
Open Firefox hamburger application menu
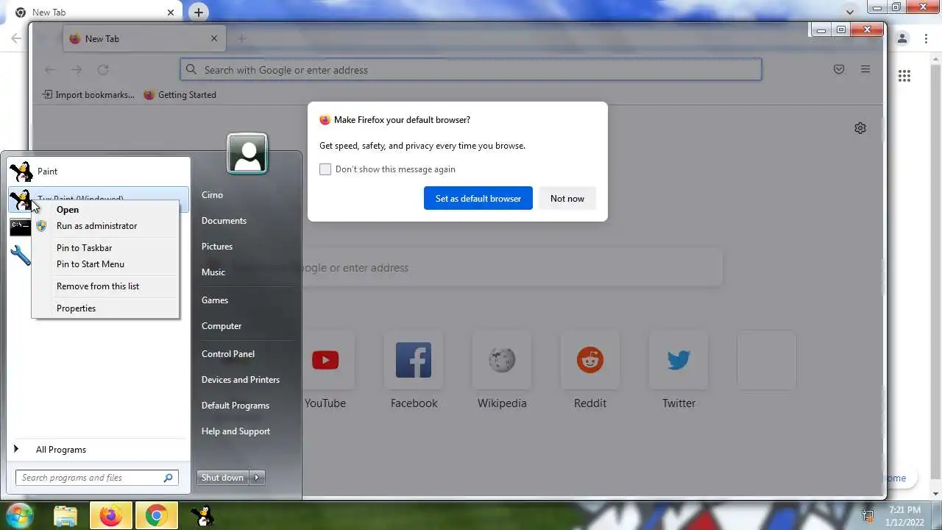865,69
